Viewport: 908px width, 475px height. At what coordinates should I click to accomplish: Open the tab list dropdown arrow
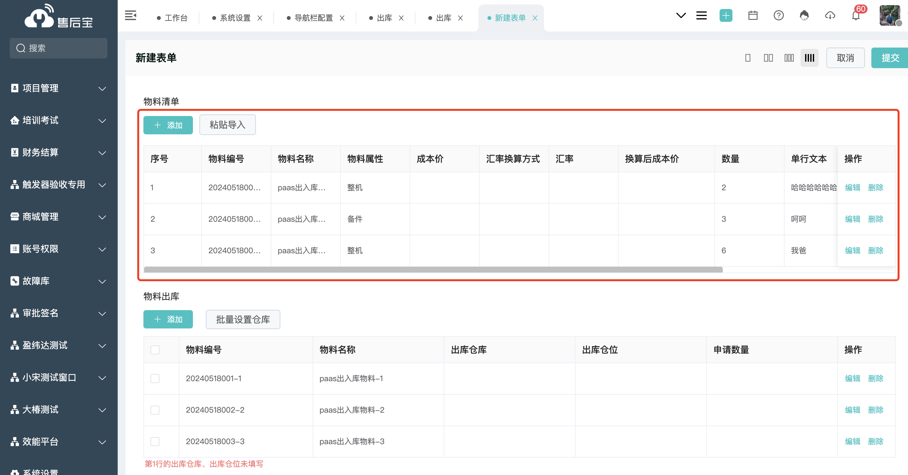(681, 15)
